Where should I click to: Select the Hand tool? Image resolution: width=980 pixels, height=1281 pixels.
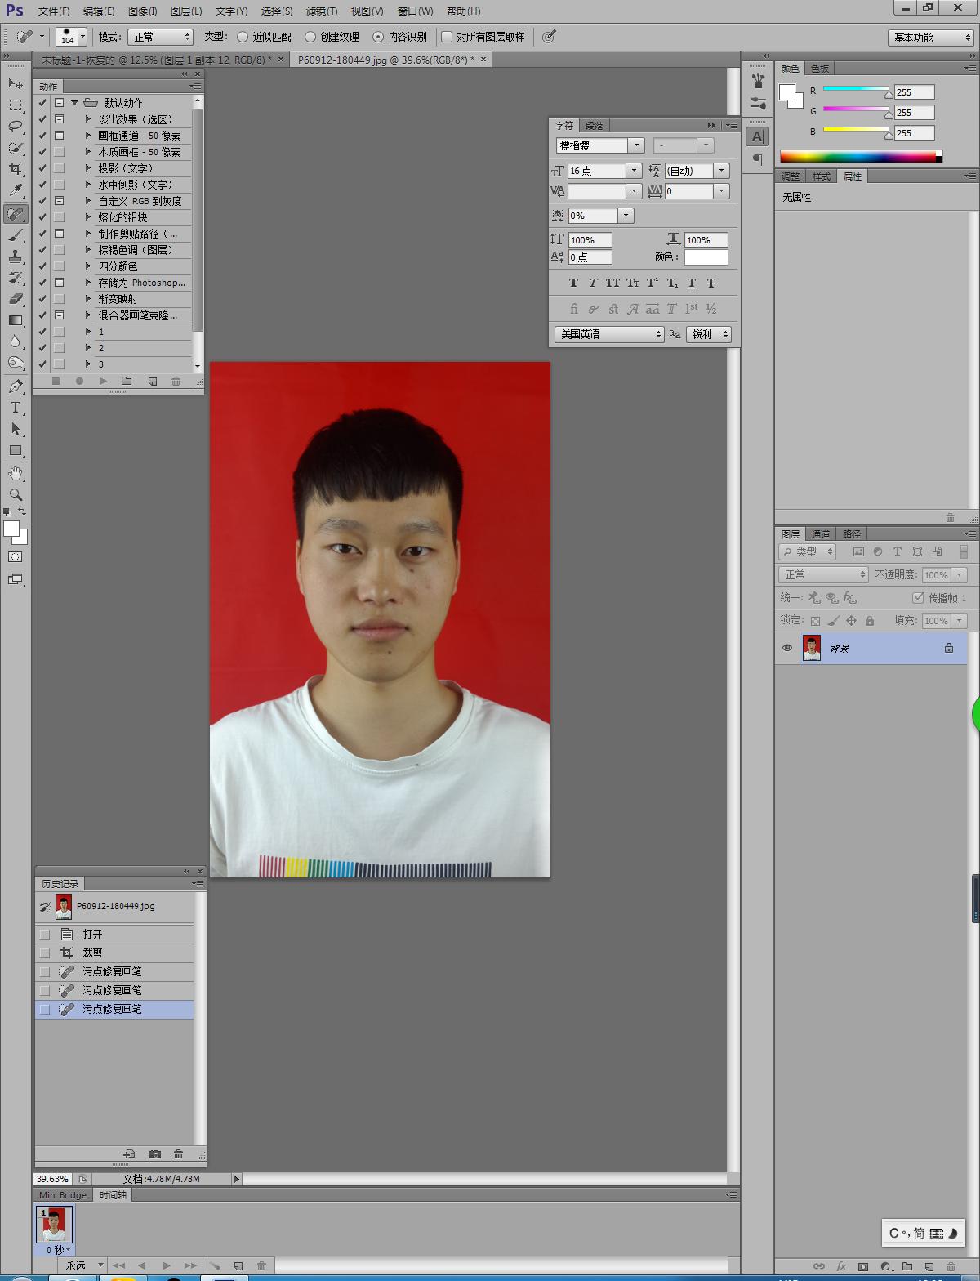coord(16,474)
